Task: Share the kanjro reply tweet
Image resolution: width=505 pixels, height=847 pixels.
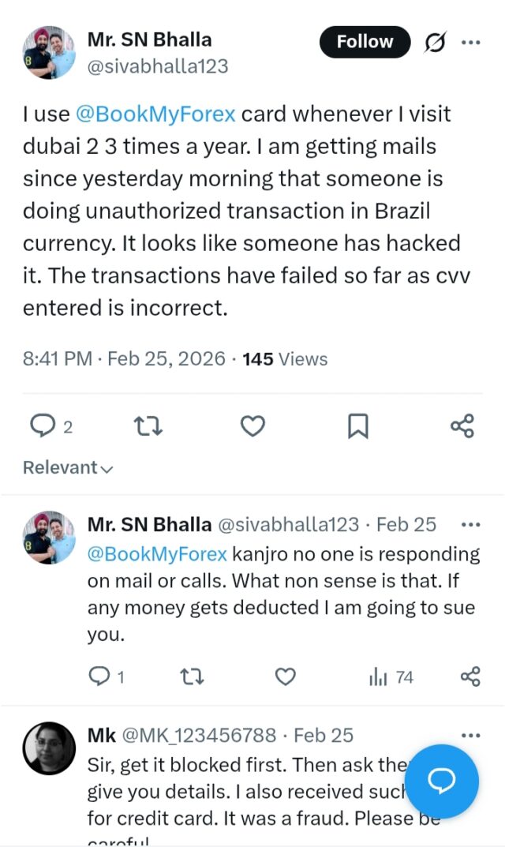Action: (x=469, y=676)
